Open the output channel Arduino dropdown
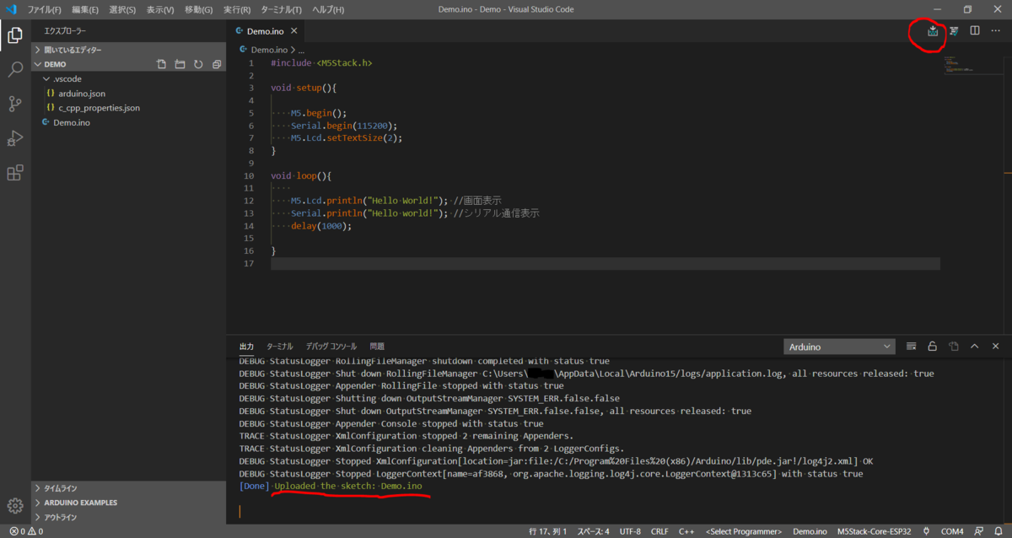This screenshot has width=1012, height=538. coord(839,347)
